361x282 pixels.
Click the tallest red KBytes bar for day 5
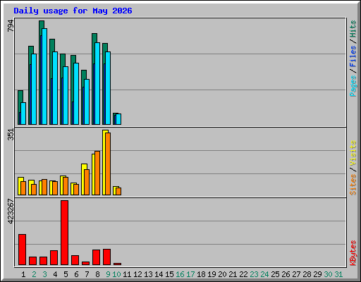tap(65, 233)
